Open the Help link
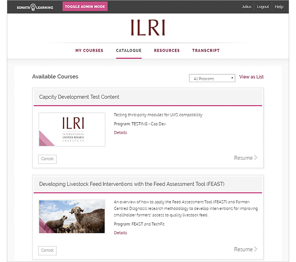This screenshot has width=296, height=262. 279,7
